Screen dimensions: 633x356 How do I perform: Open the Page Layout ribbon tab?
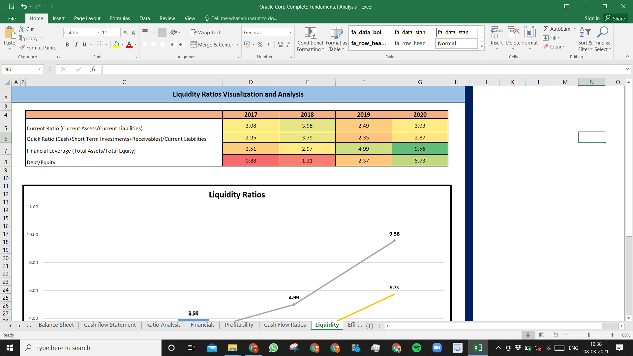point(87,18)
